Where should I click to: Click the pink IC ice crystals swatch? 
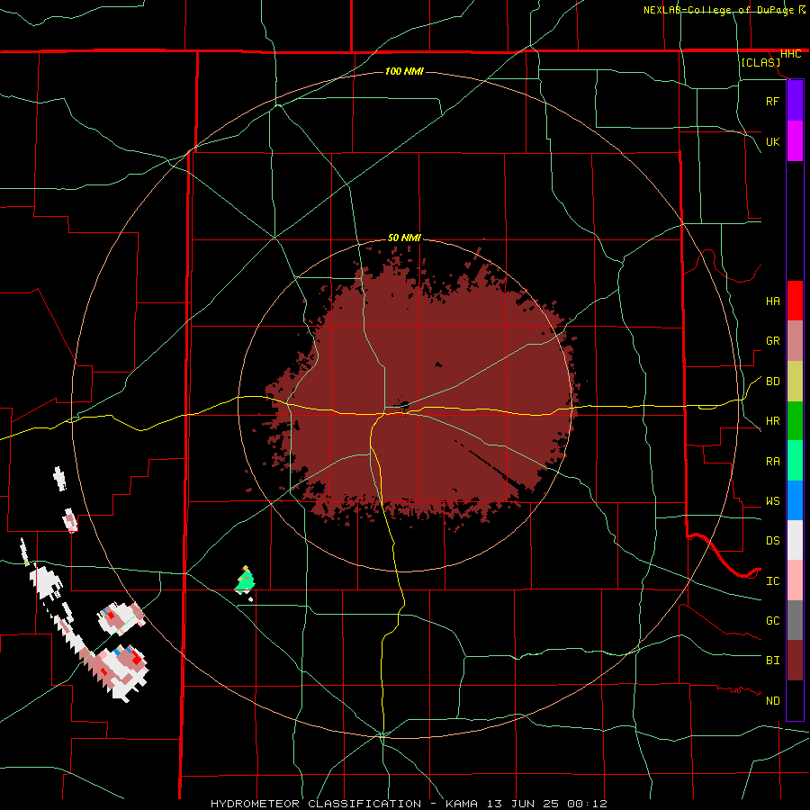(x=795, y=580)
